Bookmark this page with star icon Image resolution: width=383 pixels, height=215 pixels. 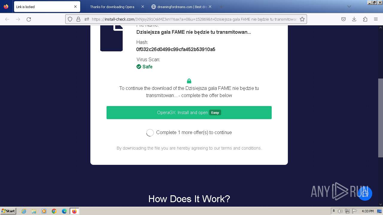[x=302, y=19]
